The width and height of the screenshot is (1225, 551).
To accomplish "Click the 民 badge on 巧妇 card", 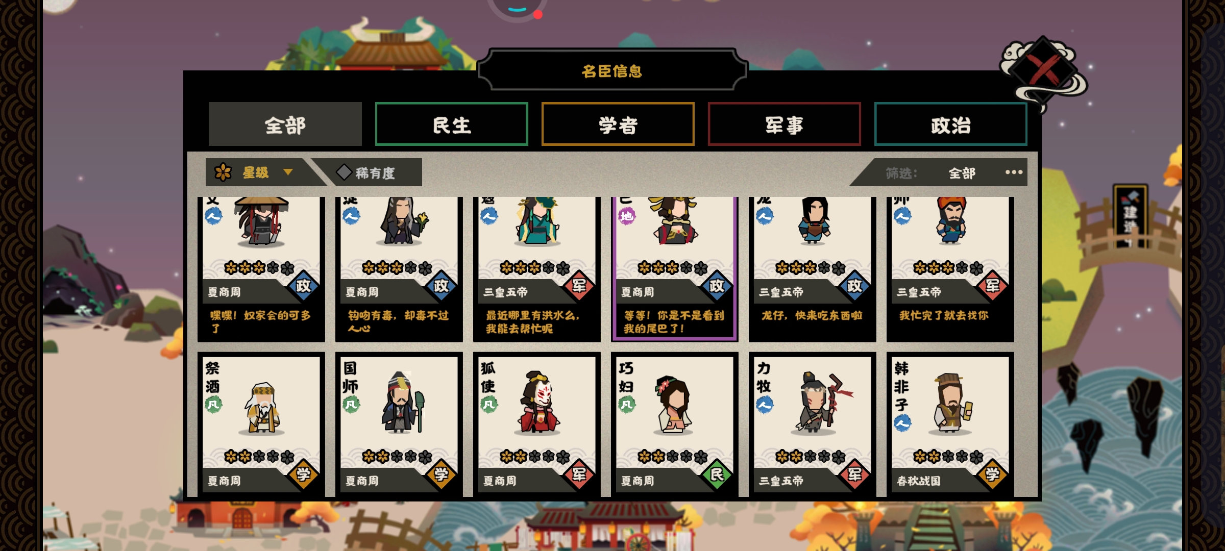I will (x=717, y=474).
